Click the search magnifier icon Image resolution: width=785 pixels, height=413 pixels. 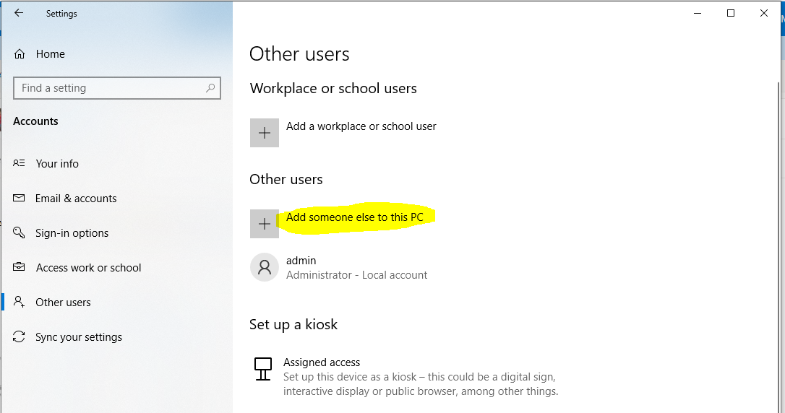[210, 88]
